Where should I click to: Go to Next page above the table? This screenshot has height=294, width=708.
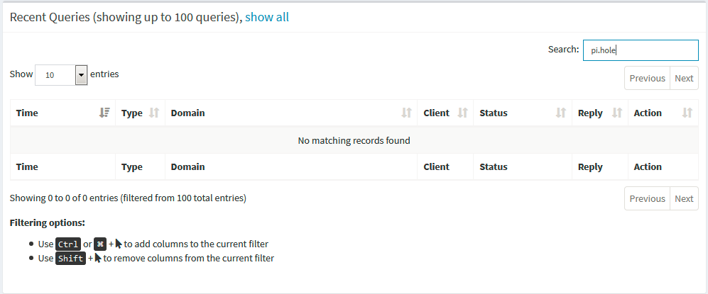pos(684,79)
